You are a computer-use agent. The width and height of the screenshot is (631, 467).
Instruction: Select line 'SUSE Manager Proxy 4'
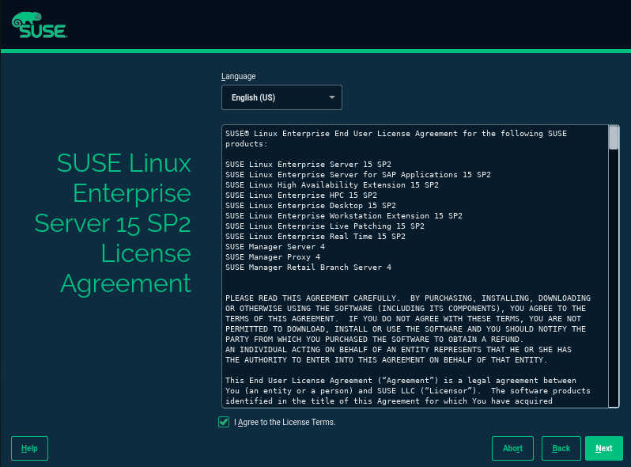(273, 256)
